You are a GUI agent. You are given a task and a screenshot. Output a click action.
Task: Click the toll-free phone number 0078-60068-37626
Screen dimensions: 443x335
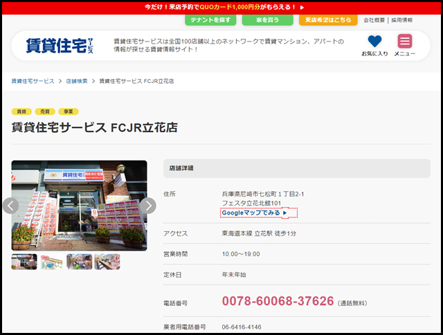pyautogui.click(x=278, y=301)
